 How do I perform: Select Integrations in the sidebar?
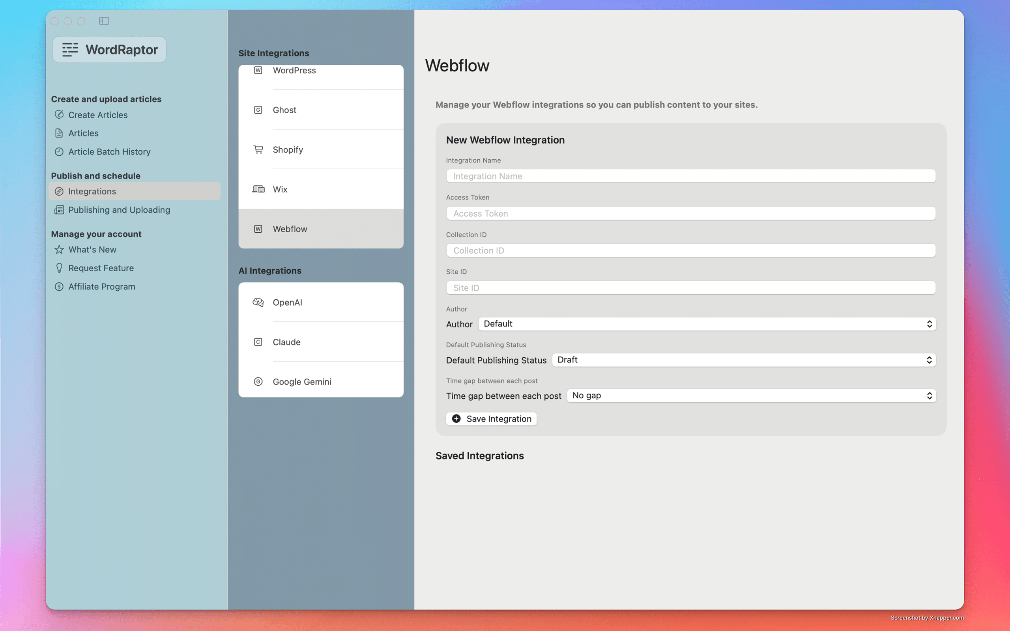(x=135, y=191)
